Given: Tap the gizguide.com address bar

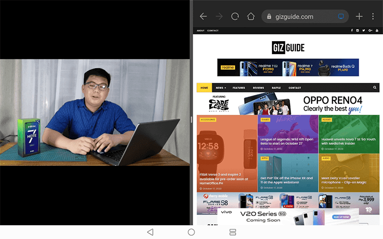Looking at the screenshot, I should pos(305,16).
